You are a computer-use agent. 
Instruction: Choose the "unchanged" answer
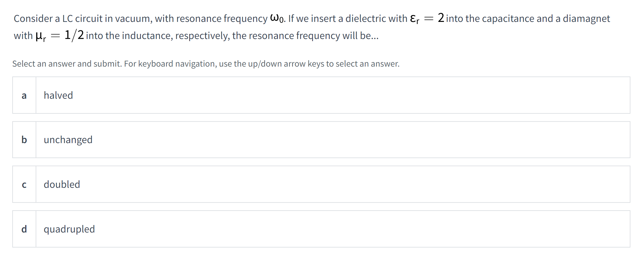(68, 140)
